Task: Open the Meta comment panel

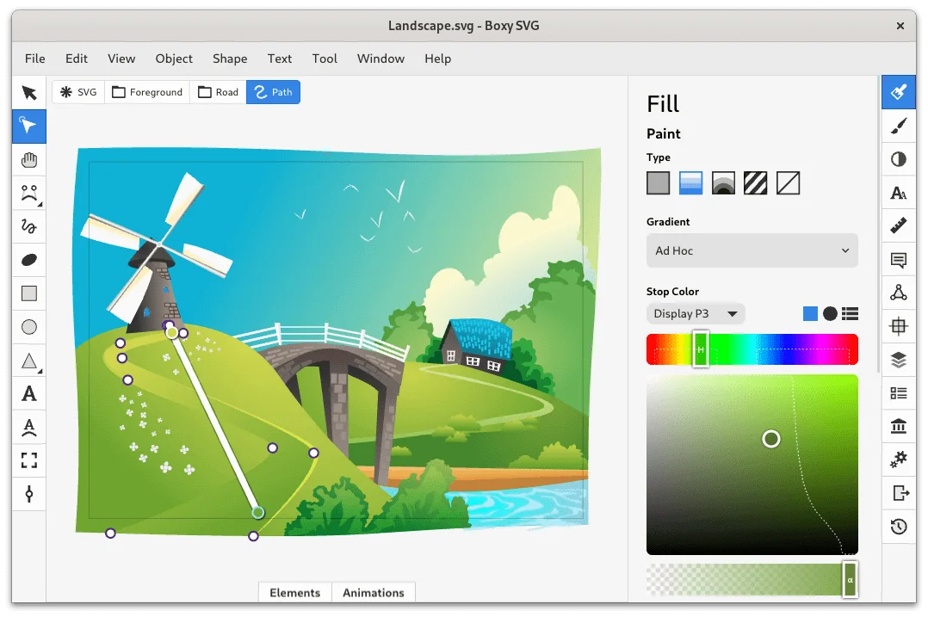Action: (899, 260)
